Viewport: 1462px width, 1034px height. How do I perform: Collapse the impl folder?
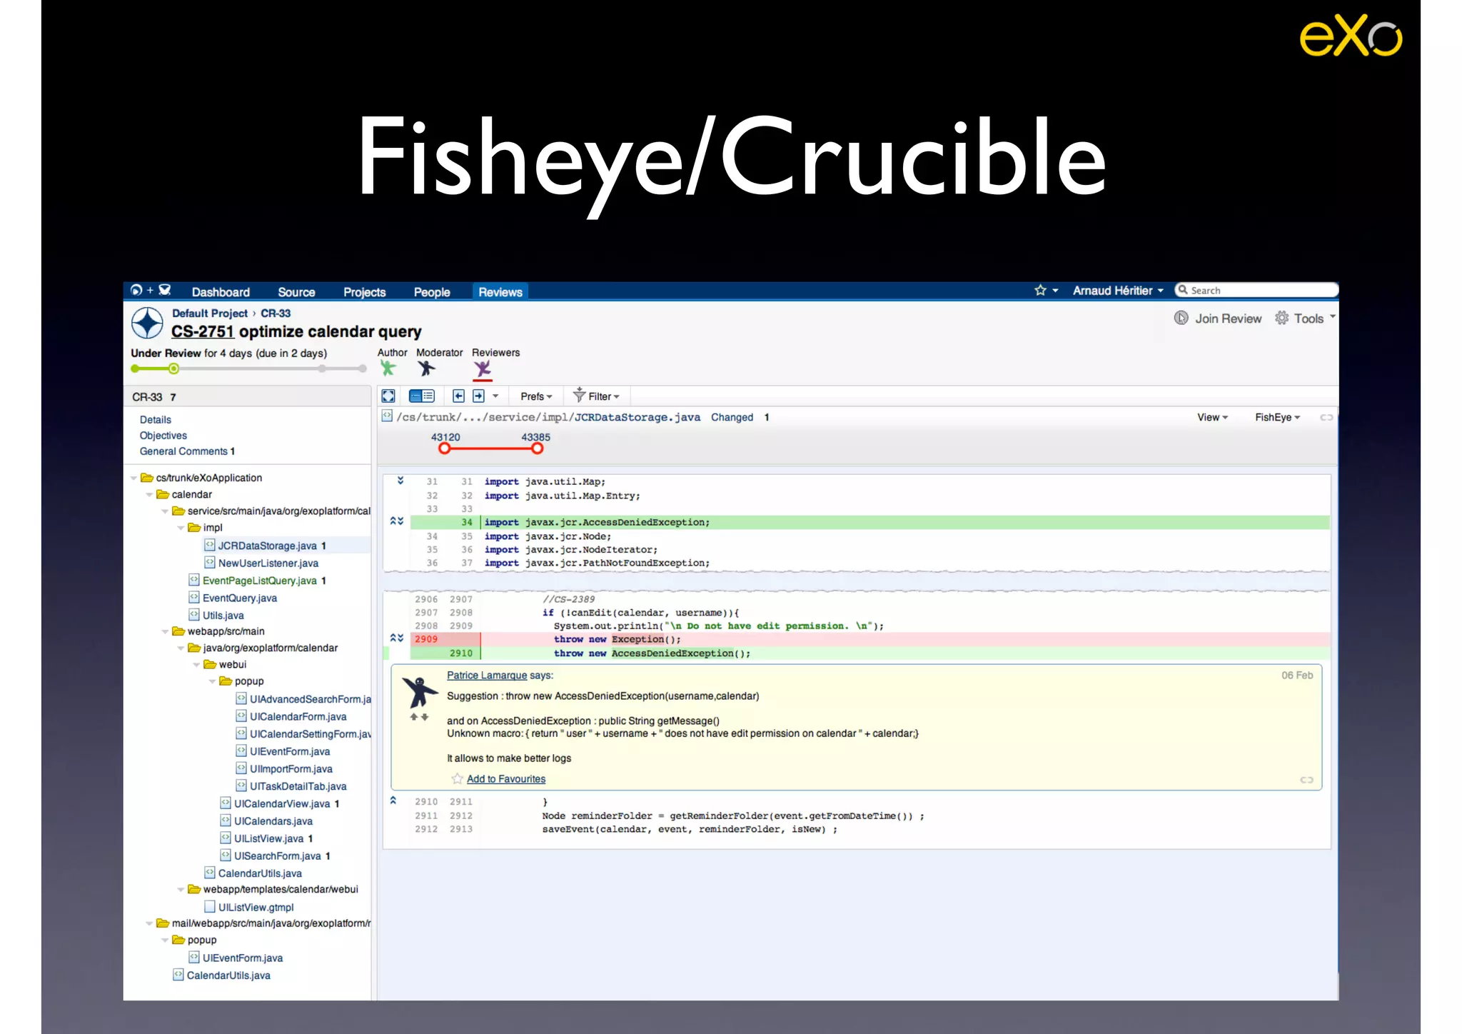tap(181, 528)
